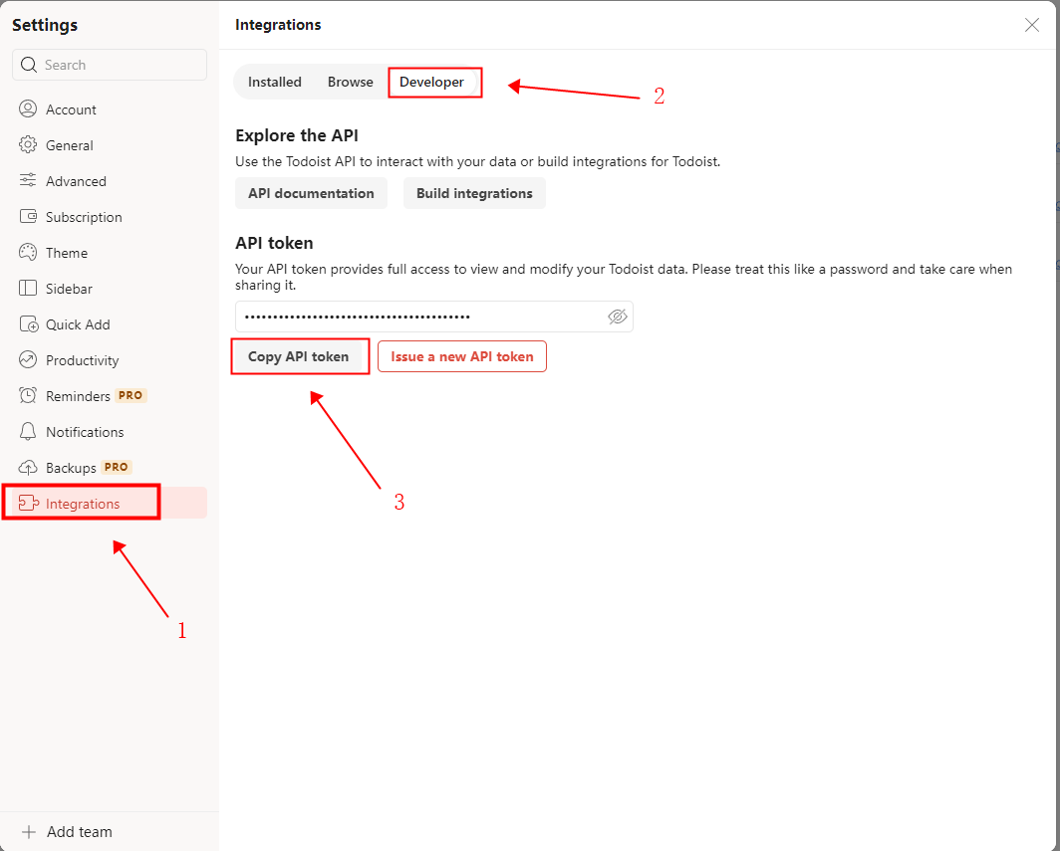Open the API documentation link

coord(311,193)
